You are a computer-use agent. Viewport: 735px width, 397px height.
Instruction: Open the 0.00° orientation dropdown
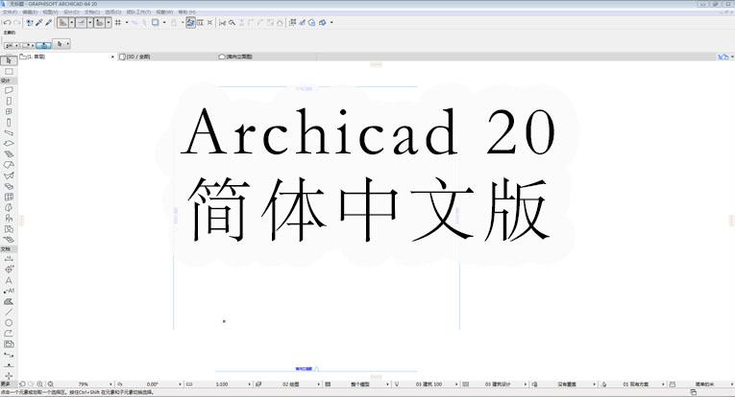180,385
